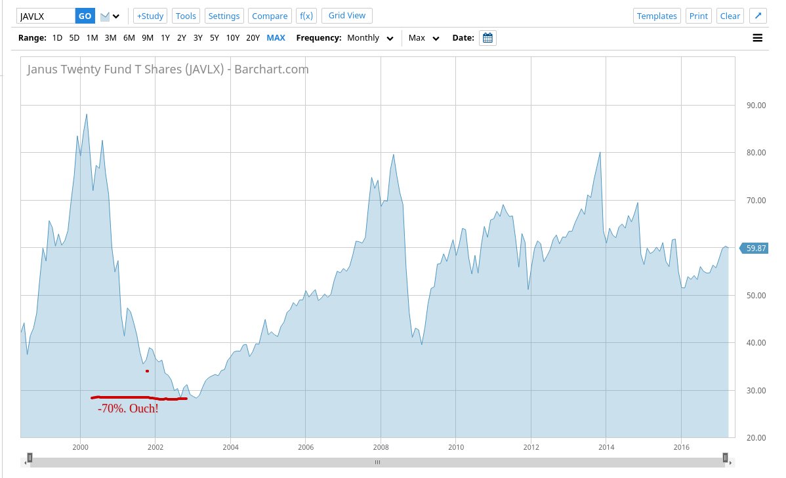786x478 pixels.
Task: Select the 2Y range
Action: [182, 37]
